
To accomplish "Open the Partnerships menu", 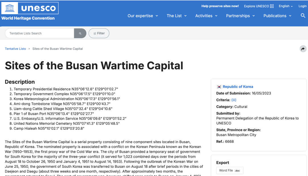I will pos(240,16).
